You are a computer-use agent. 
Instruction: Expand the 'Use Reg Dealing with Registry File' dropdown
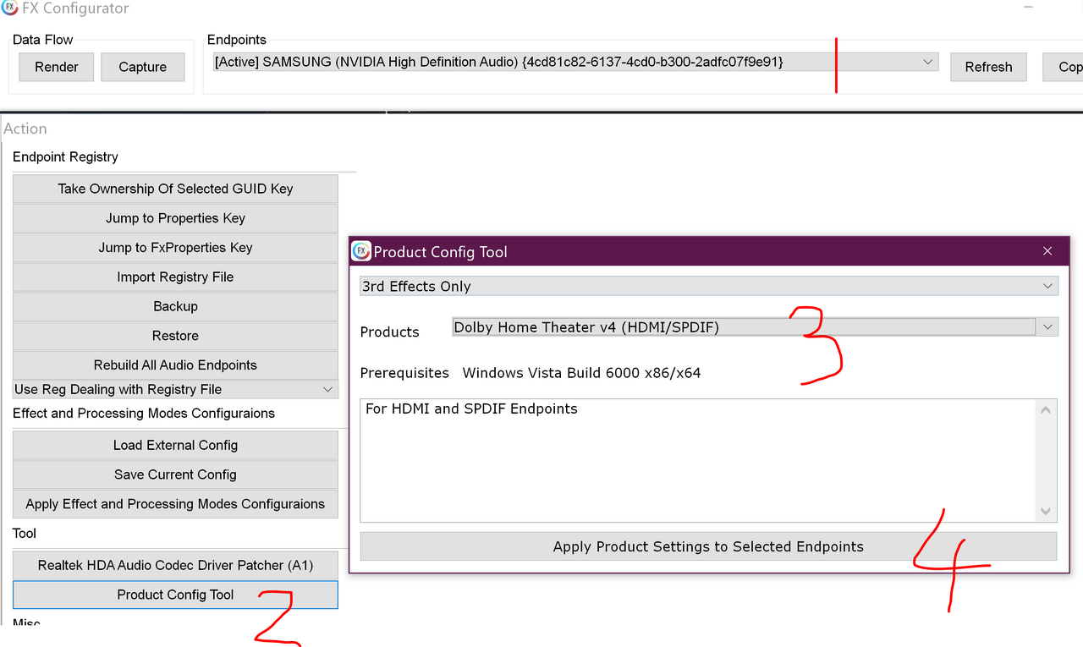(328, 389)
